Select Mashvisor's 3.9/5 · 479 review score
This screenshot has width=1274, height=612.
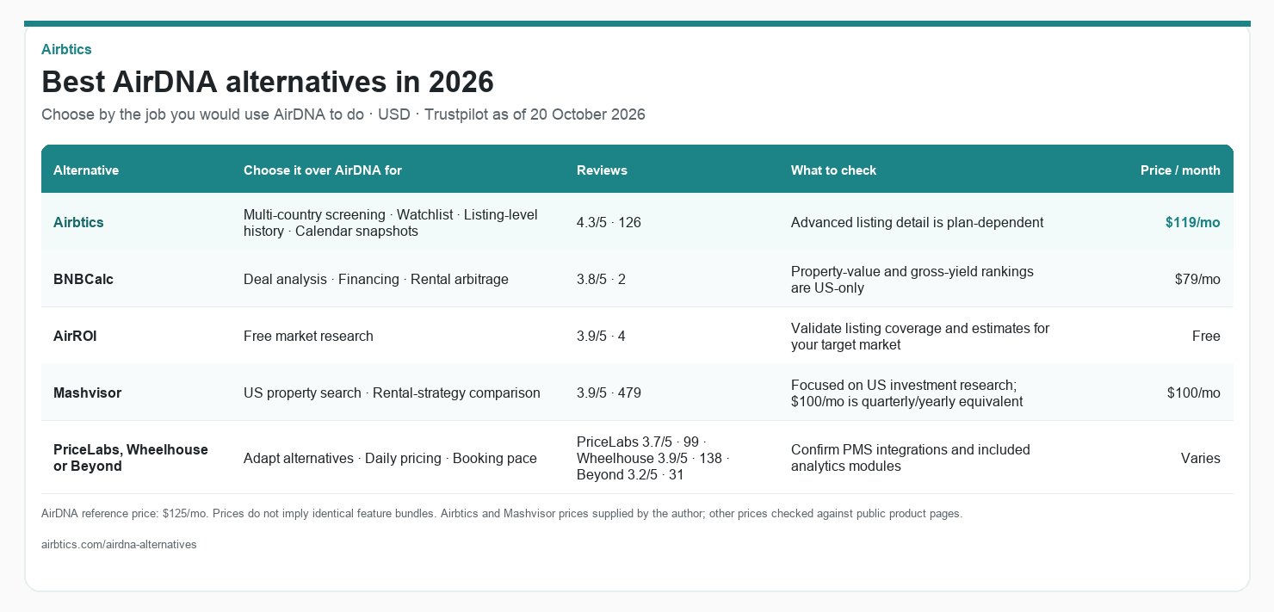[609, 393]
